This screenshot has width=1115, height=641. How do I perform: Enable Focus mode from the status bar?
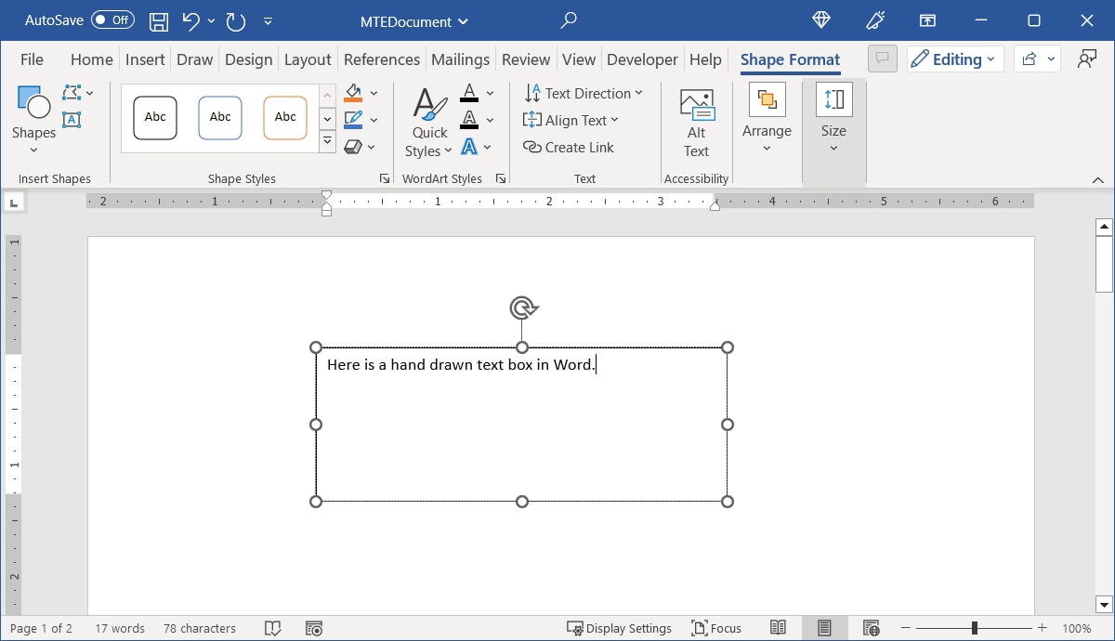715,628
